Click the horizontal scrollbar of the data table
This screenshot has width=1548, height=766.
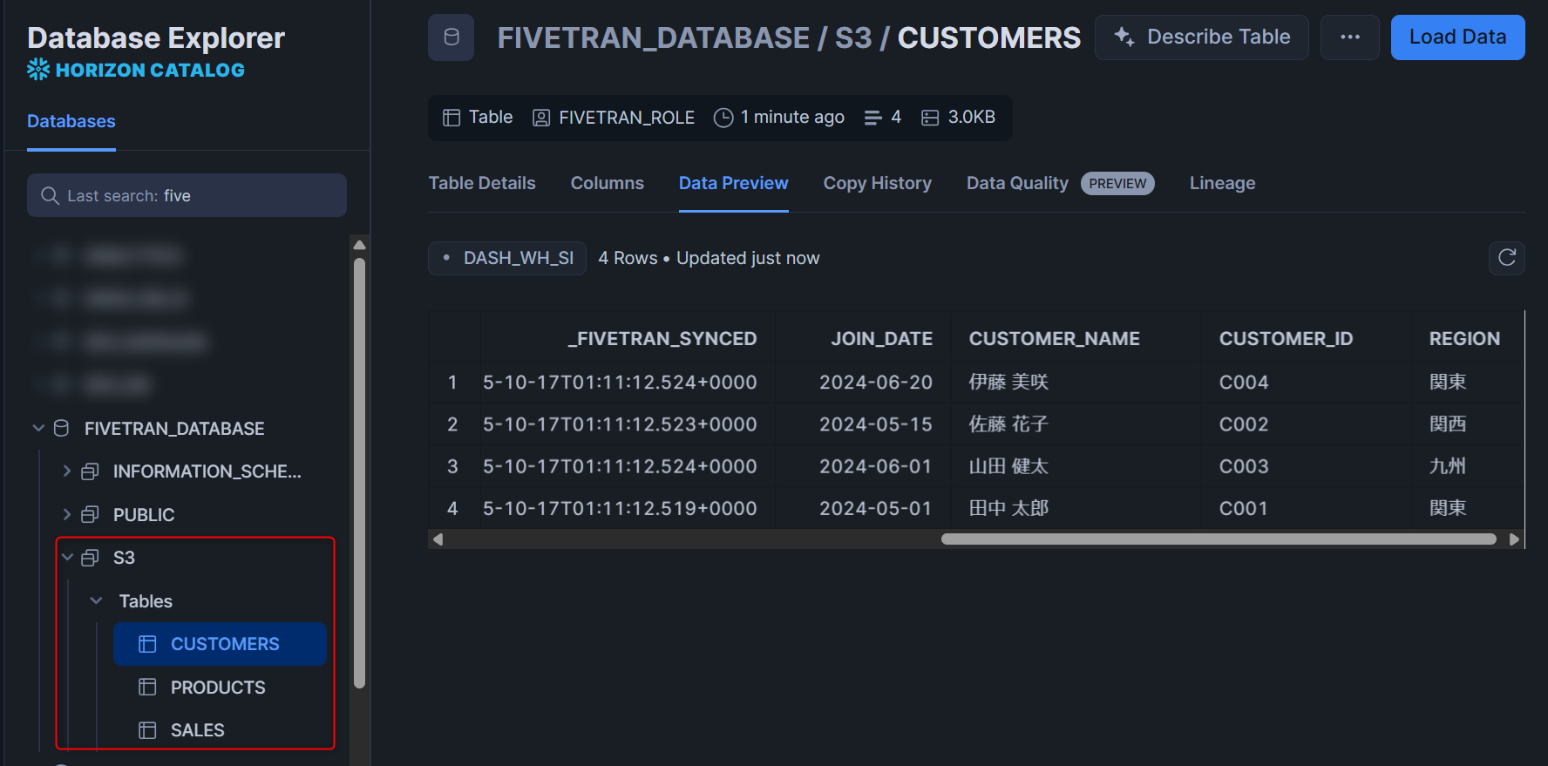coord(1218,539)
